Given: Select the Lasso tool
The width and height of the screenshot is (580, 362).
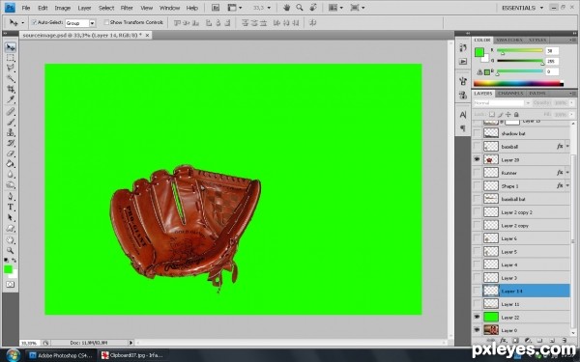Looking at the screenshot, I should point(11,68).
